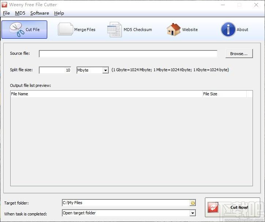This screenshot has height=222, width=265.
Task: Select the Cut File scissors icon
Action: pyautogui.click(x=17, y=30)
